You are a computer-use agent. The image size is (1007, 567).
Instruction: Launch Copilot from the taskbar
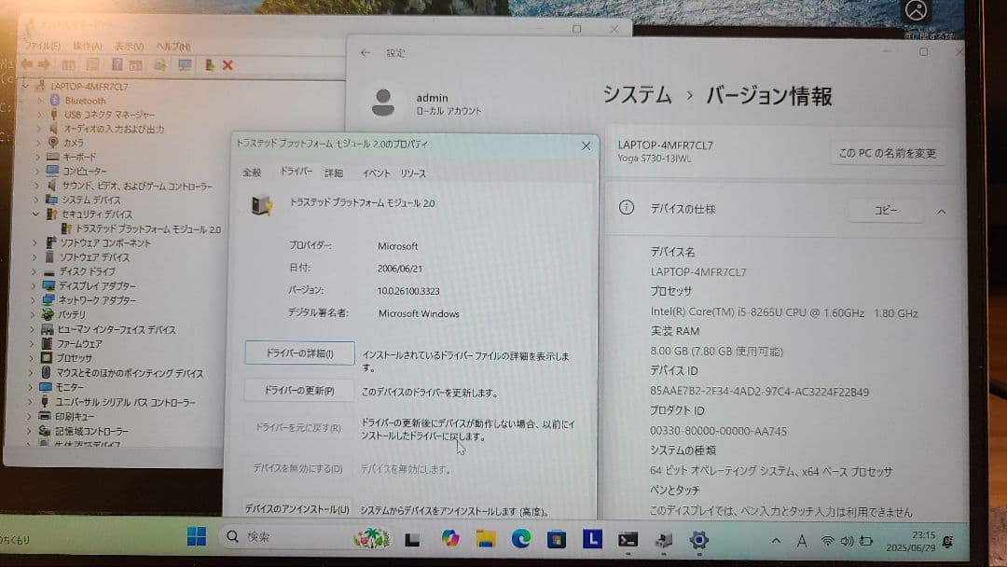[x=448, y=538]
